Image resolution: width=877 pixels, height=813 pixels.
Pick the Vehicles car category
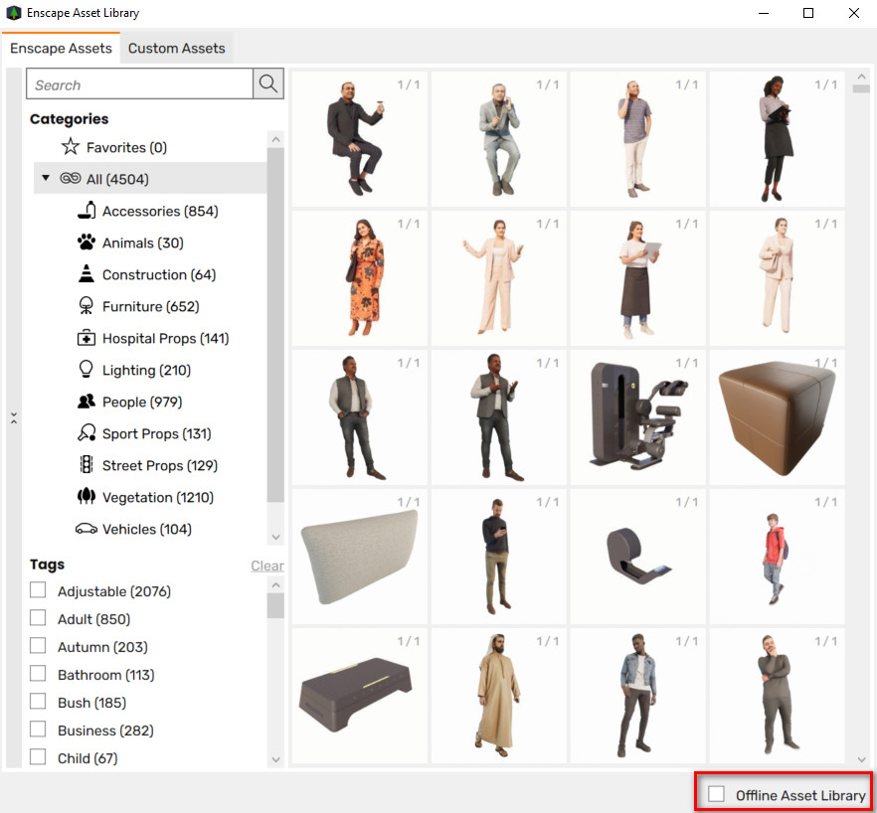pos(87,529)
